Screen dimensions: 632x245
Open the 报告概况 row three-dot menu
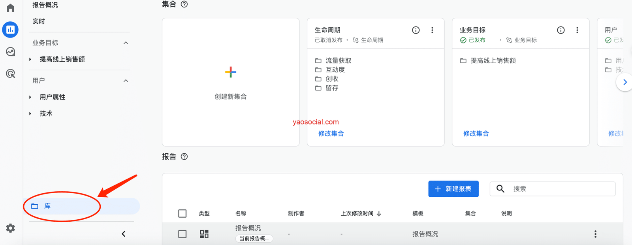595,234
